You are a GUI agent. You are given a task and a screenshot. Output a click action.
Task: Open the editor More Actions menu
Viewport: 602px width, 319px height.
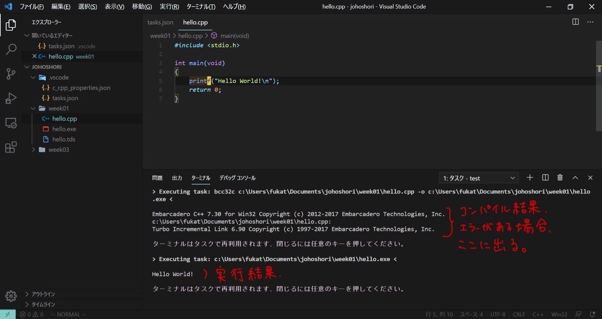(590, 22)
